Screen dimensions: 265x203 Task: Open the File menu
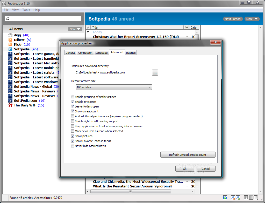tap(6, 10)
